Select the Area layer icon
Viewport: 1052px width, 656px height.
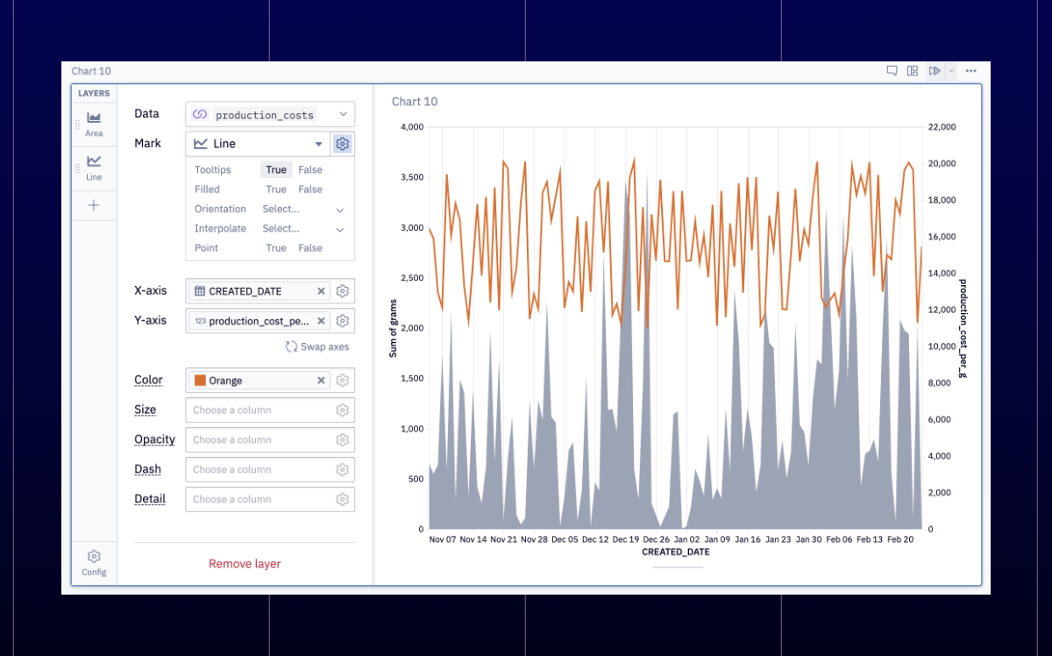pos(94,118)
